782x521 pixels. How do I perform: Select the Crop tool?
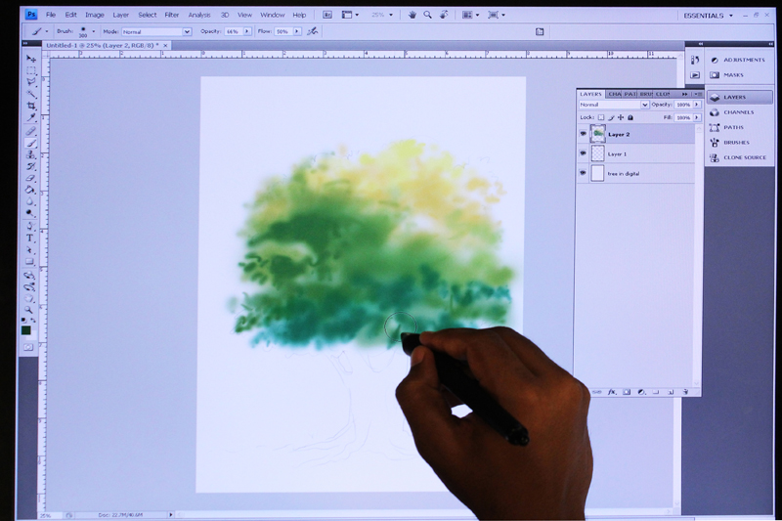[x=31, y=107]
